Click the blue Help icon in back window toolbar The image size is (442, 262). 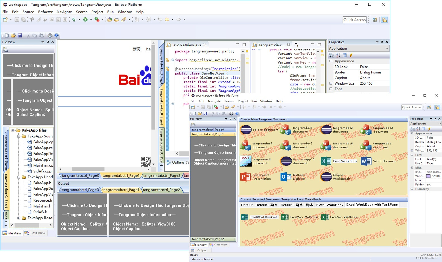click(x=57, y=35)
